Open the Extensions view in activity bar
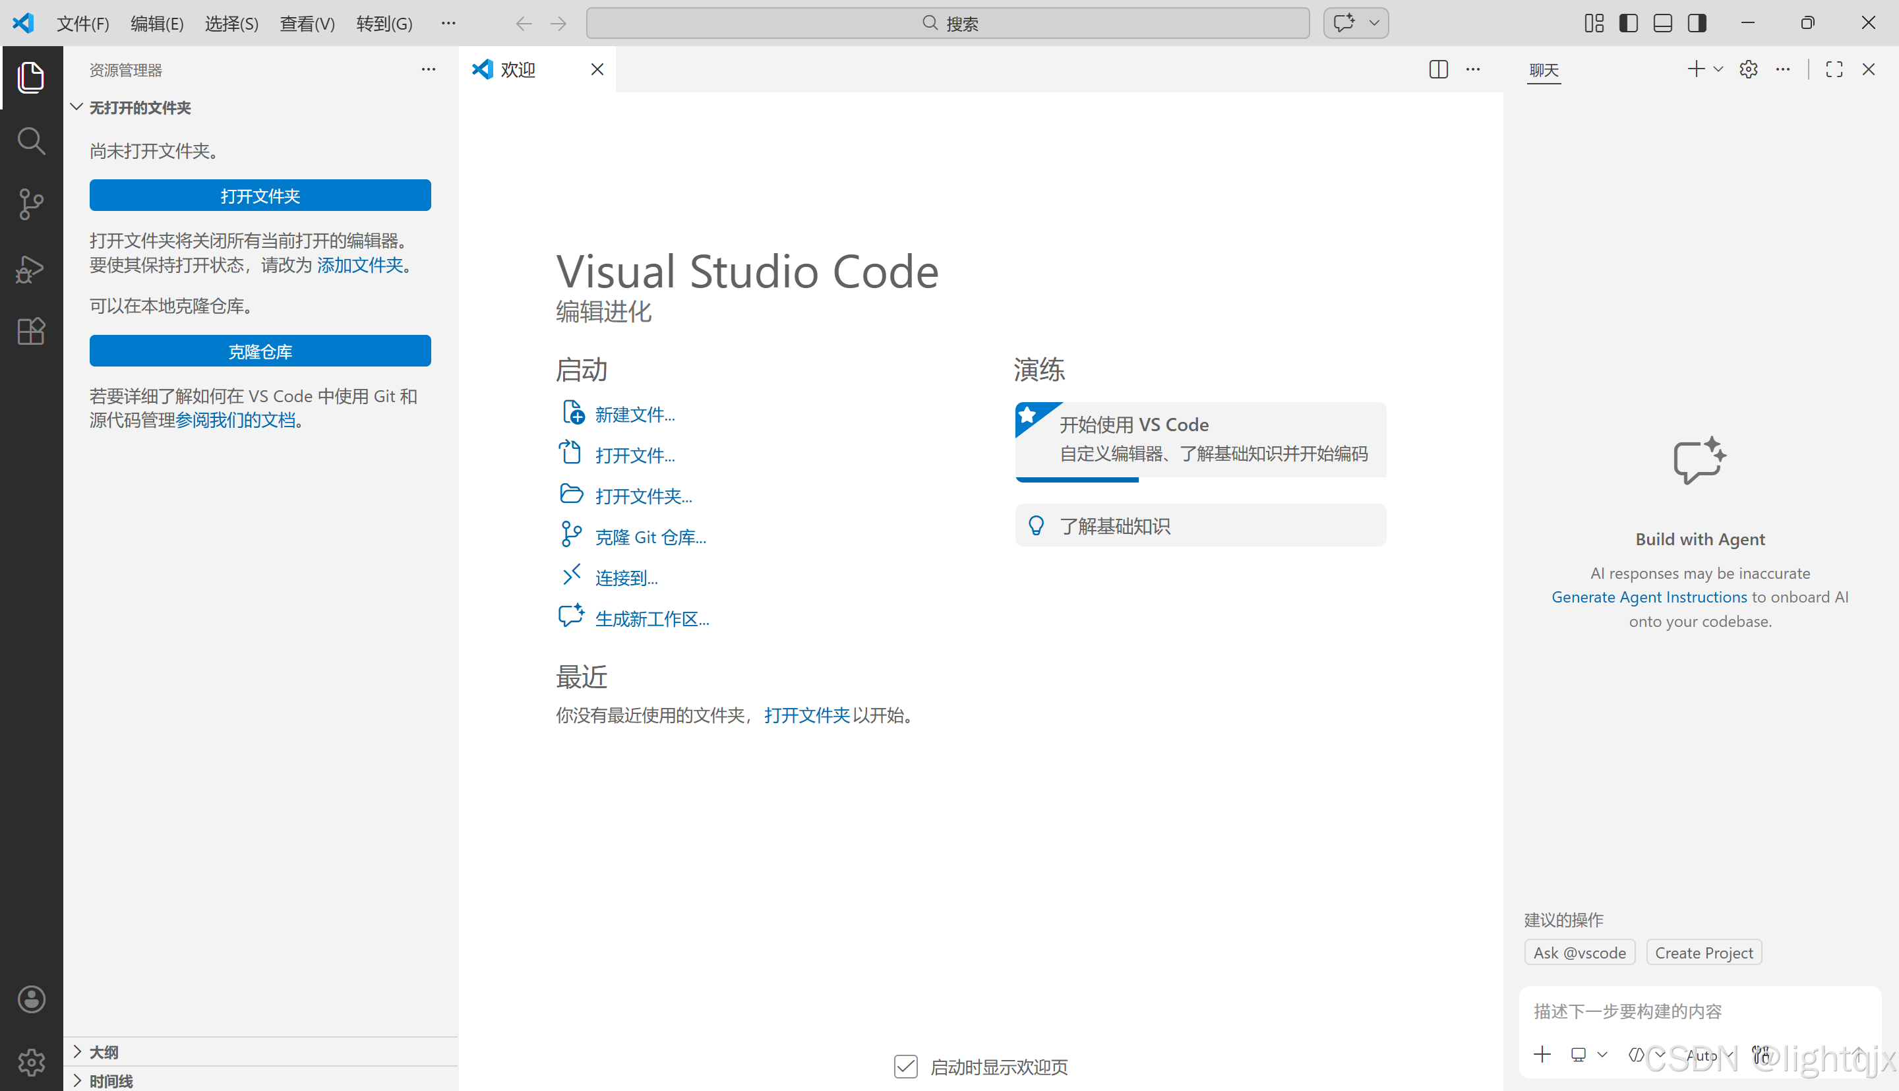1899x1091 pixels. pos(31,330)
